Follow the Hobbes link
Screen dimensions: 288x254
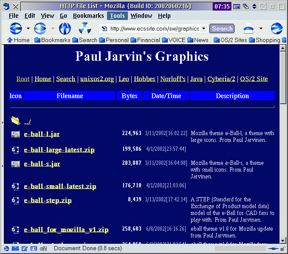(x=144, y=79)
